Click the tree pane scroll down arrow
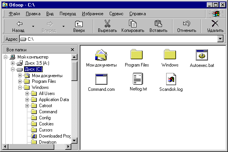Screen dimensions: 228x152 click(74, 141)
